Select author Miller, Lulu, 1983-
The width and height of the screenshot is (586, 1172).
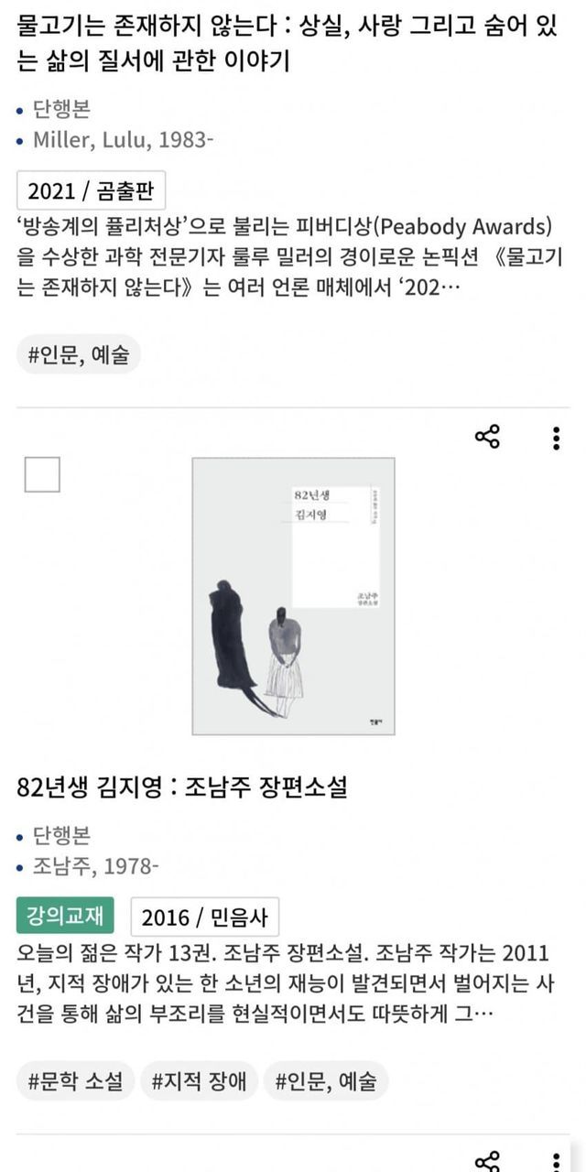point(124,140)
